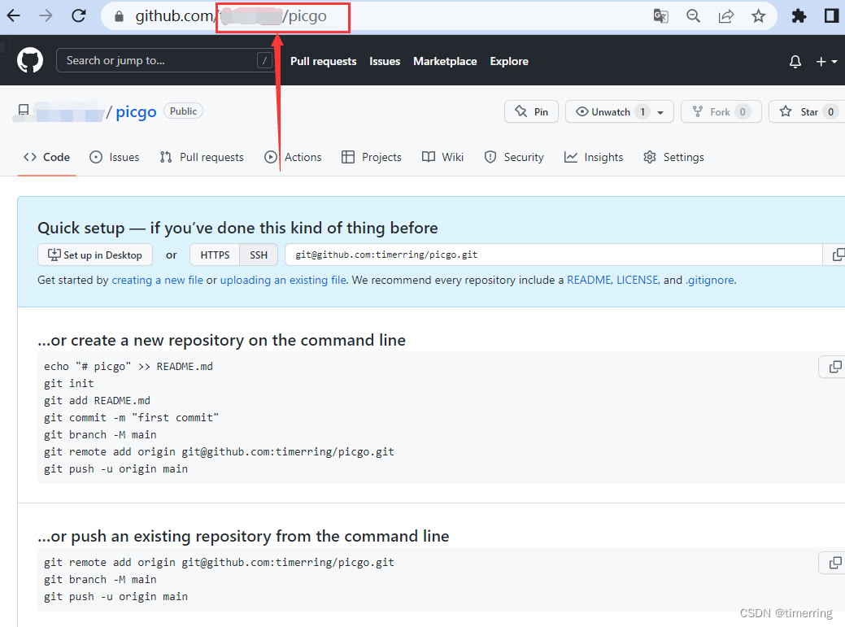
Task: Open the translate page icon
Action: click(660, 16)
